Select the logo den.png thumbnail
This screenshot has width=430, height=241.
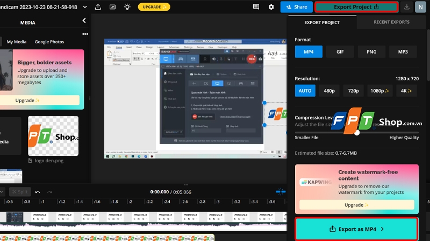53,136
